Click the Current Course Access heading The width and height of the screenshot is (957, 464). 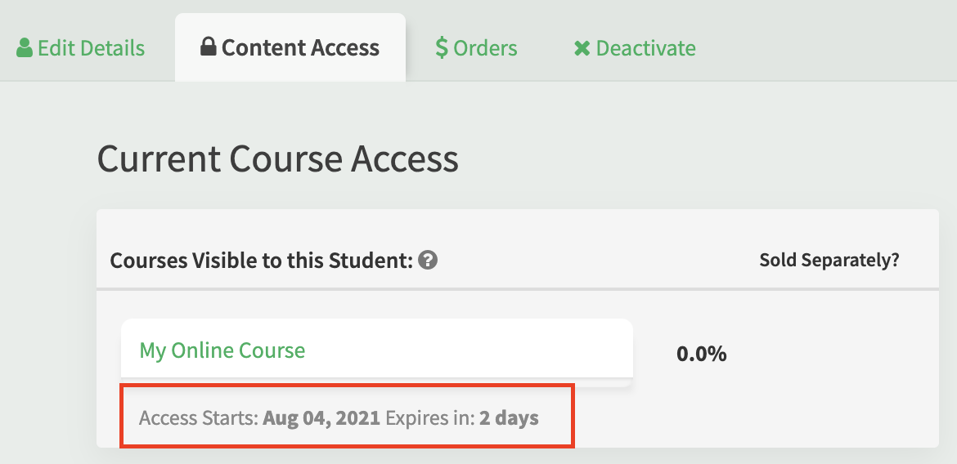(278, 158)
